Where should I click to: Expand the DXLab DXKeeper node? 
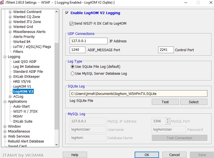10,77
